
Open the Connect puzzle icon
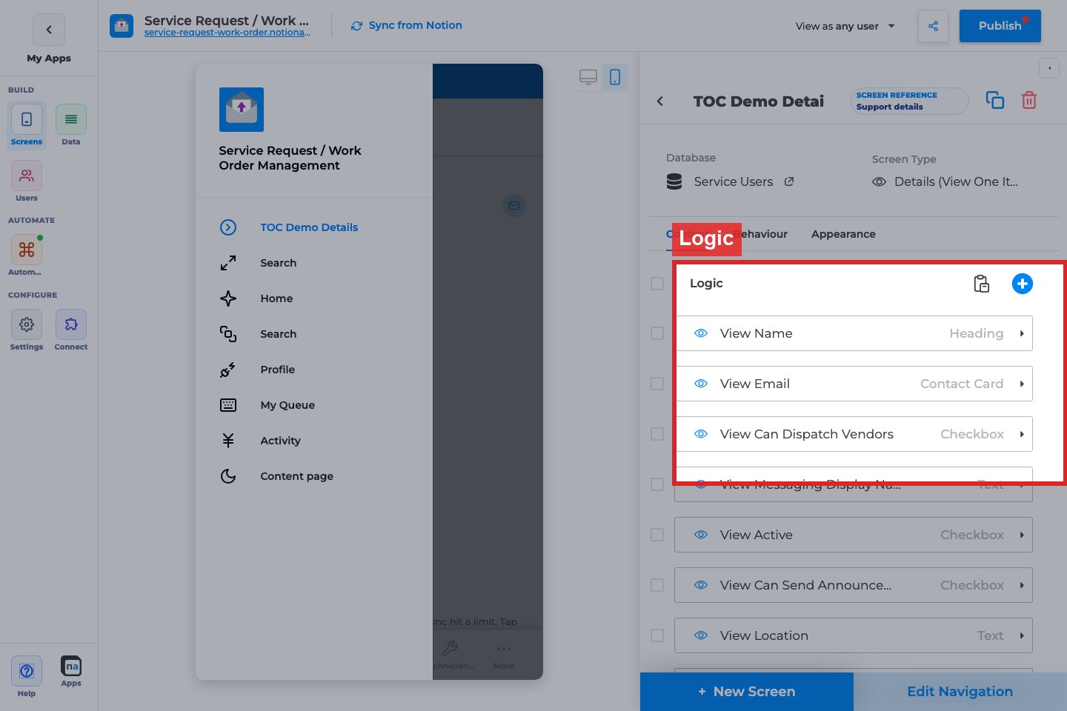pyautogui.click(x=71, y=330)
